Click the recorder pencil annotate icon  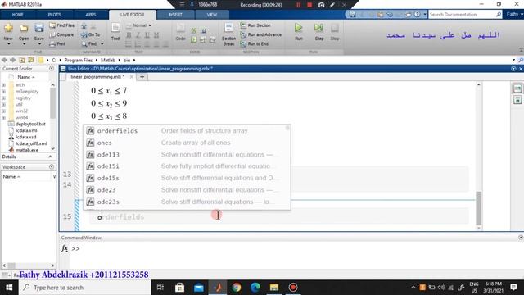click(332, 5)
